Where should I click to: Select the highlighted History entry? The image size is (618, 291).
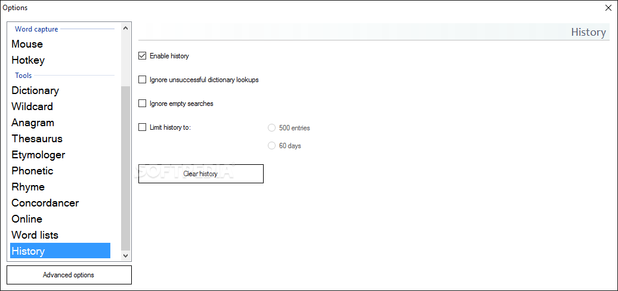[x=60, y=251]
